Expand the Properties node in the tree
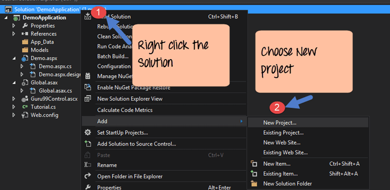Screen dimensions: 390x190 pyautogui.click(x=14, y=26)
